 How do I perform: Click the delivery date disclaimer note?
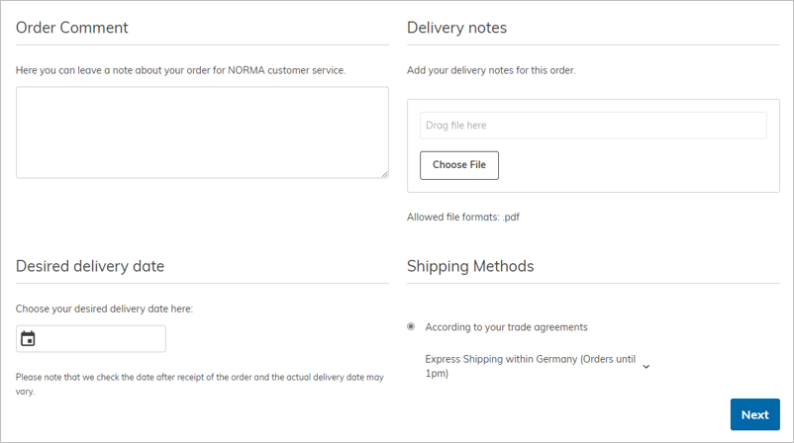(200, 385)
